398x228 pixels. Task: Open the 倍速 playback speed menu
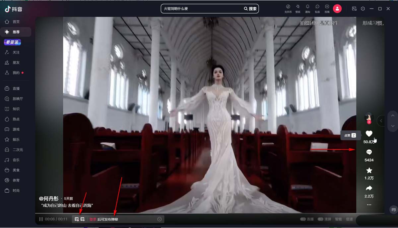(349, 219)
